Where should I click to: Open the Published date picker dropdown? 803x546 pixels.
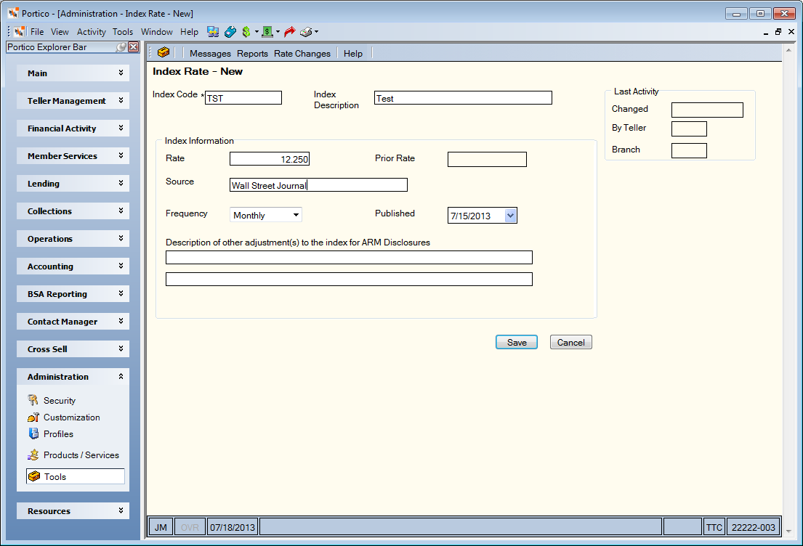click(510, 216)
